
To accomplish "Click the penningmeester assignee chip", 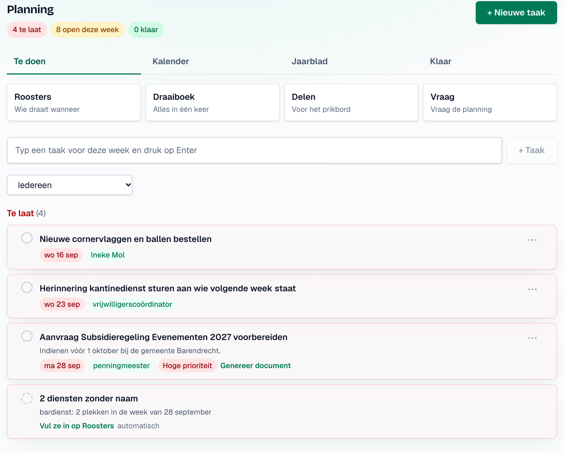I will pyautogui.click(x=122, y=366).
